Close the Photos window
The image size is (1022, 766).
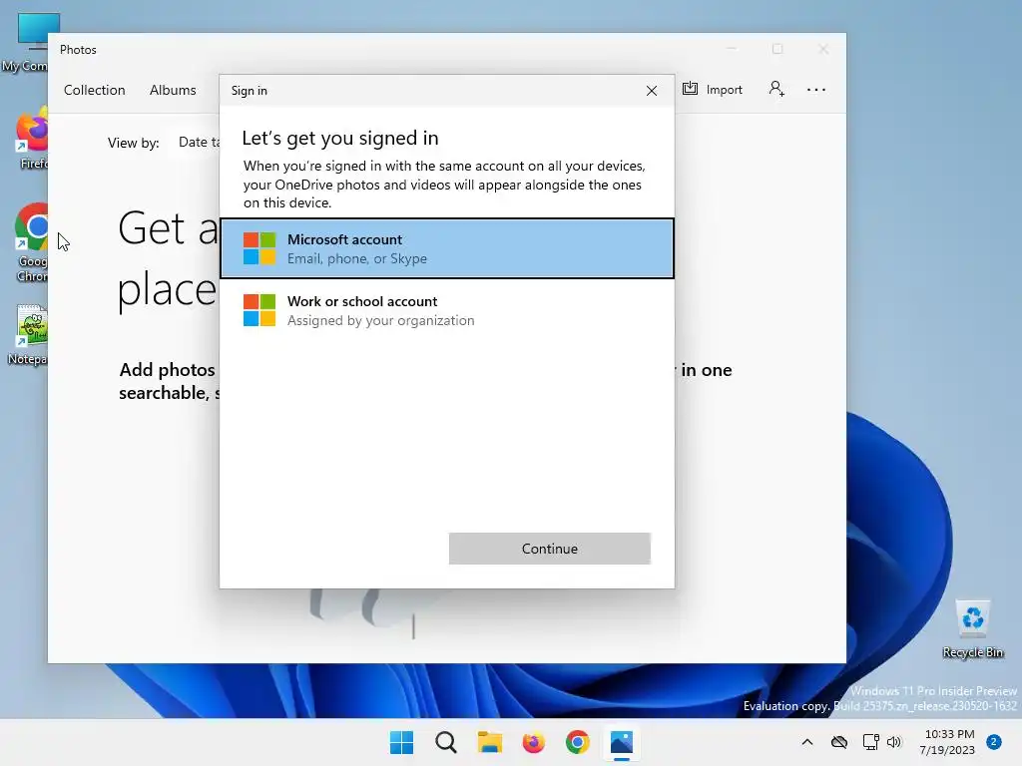click(823, 50)
